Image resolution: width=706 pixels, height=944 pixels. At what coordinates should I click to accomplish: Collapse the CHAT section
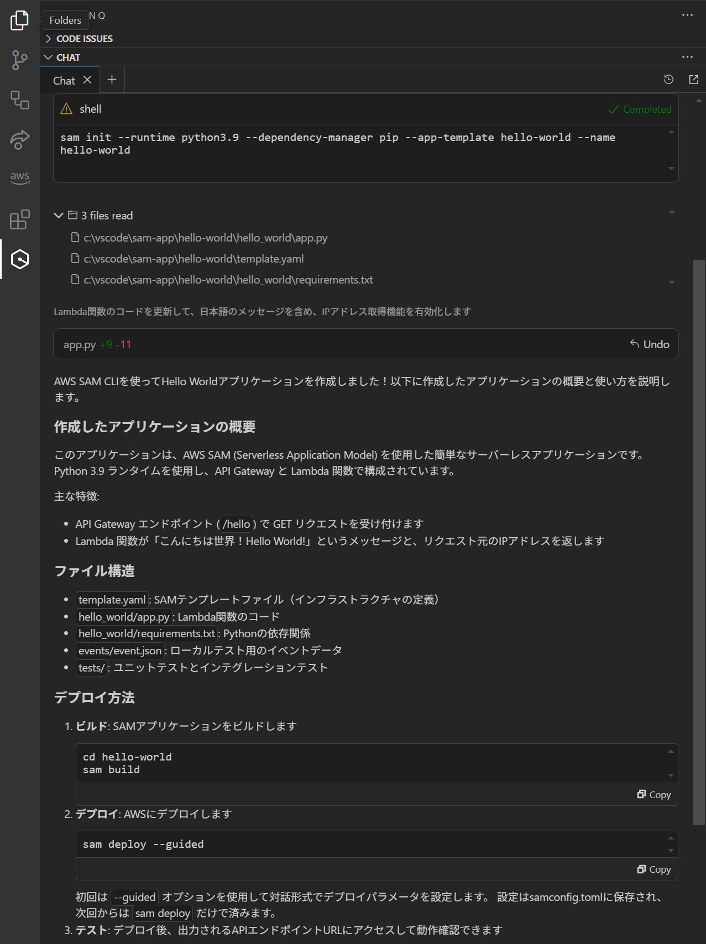pyautogui.click(x=68, y=57)
